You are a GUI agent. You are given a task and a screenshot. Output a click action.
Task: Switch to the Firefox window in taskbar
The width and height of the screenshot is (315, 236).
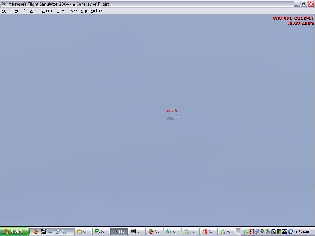tap(154, 231)
